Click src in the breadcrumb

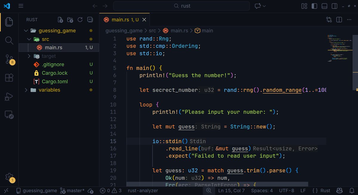coord(152,31)
